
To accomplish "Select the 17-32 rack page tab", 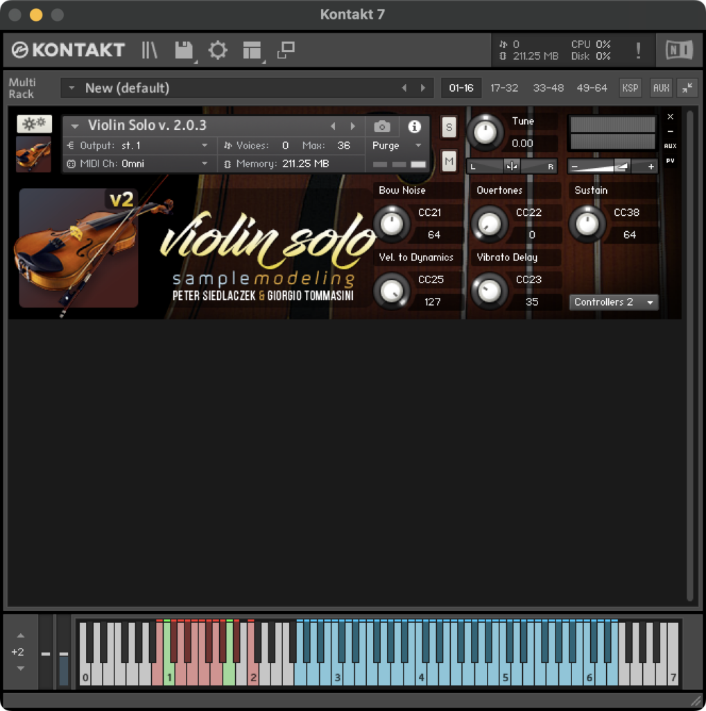I will [504, 88].
